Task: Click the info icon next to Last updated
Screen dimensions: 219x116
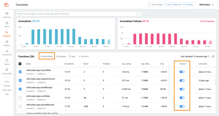Action: click(209, 57)
